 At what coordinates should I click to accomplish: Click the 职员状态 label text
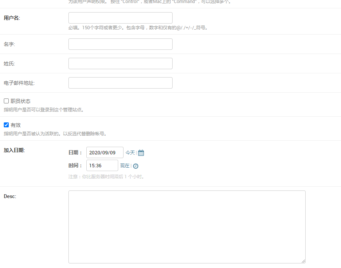click(21, 101)
